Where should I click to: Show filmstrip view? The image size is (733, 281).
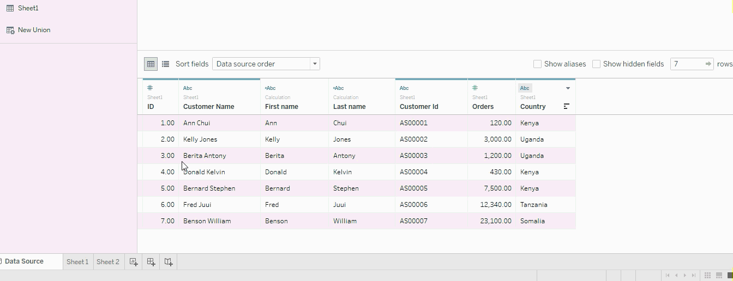(719, 276)
